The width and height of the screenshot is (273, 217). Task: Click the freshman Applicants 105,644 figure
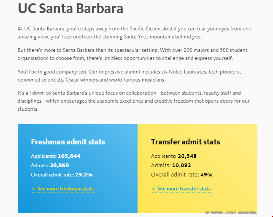69,156
